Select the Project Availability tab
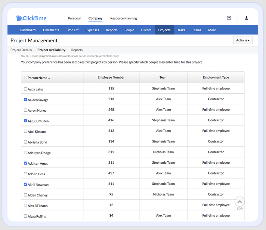 click(x=51, y=50)
